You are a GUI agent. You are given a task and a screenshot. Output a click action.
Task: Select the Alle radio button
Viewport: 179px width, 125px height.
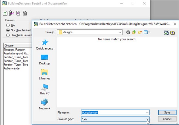[8, 25]
